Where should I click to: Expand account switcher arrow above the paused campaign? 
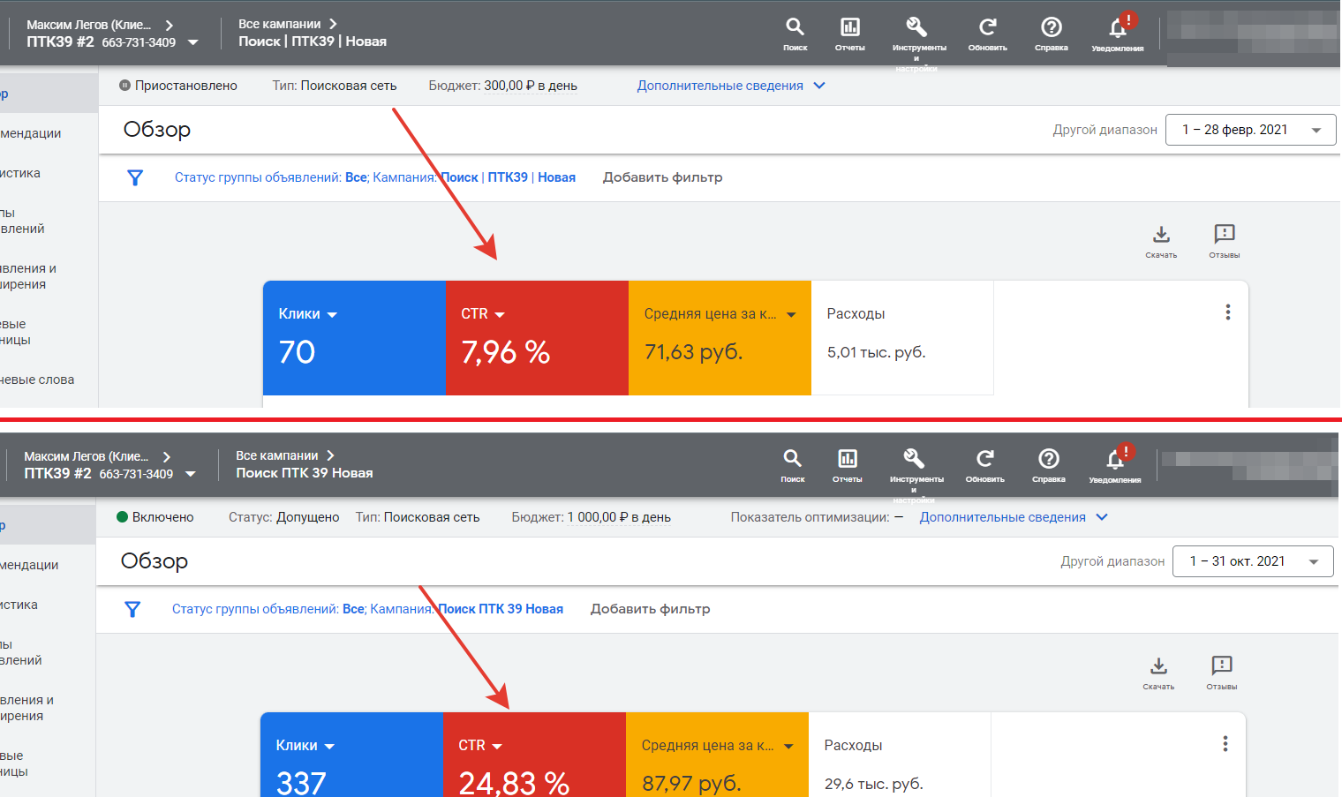click(193, 42)
